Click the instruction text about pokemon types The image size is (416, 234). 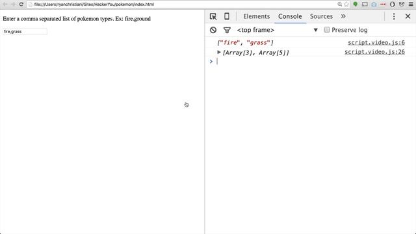coord(77,19)
